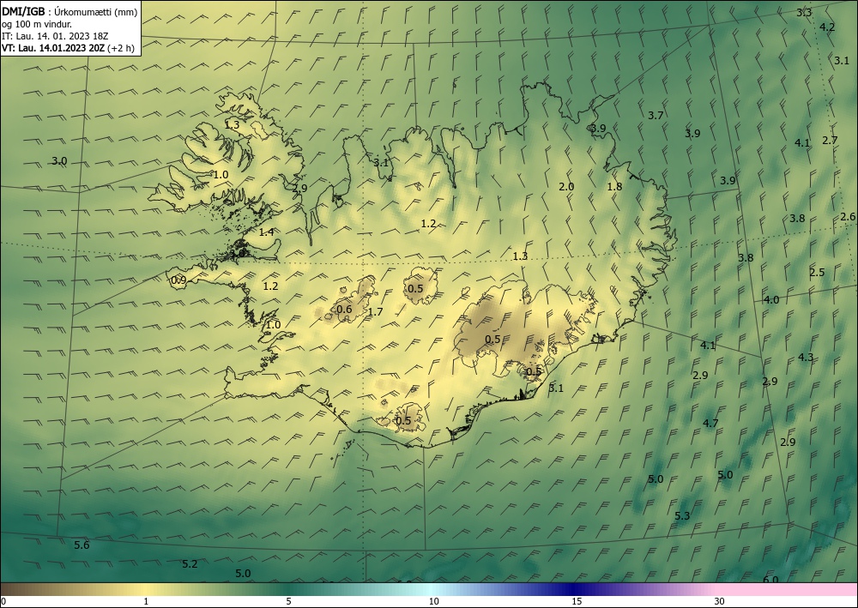The height and width of the screenshot is (608, 858).
Task: Click the color scale label 0
Action: point(3,601)
